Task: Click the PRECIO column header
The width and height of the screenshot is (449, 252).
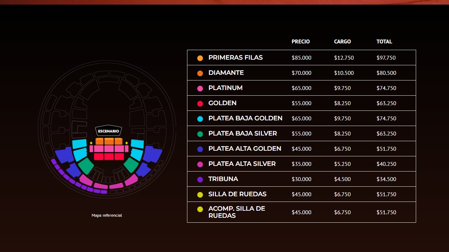Action: pos(301,42)
